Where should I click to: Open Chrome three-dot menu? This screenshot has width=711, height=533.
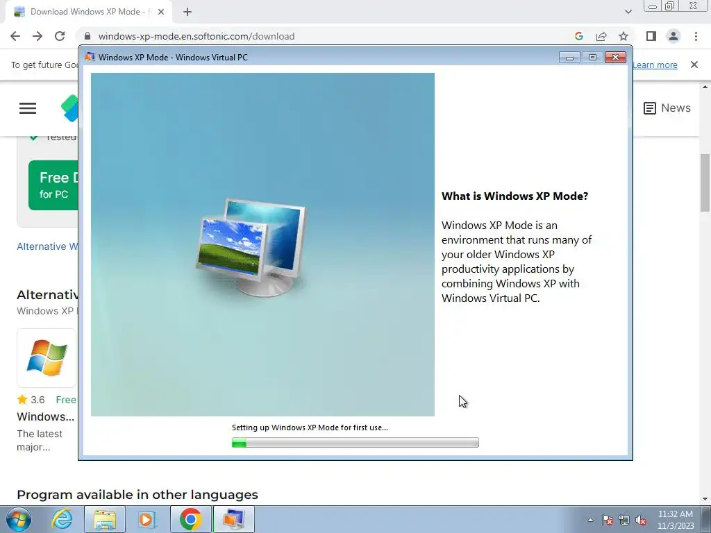point(696,36)
